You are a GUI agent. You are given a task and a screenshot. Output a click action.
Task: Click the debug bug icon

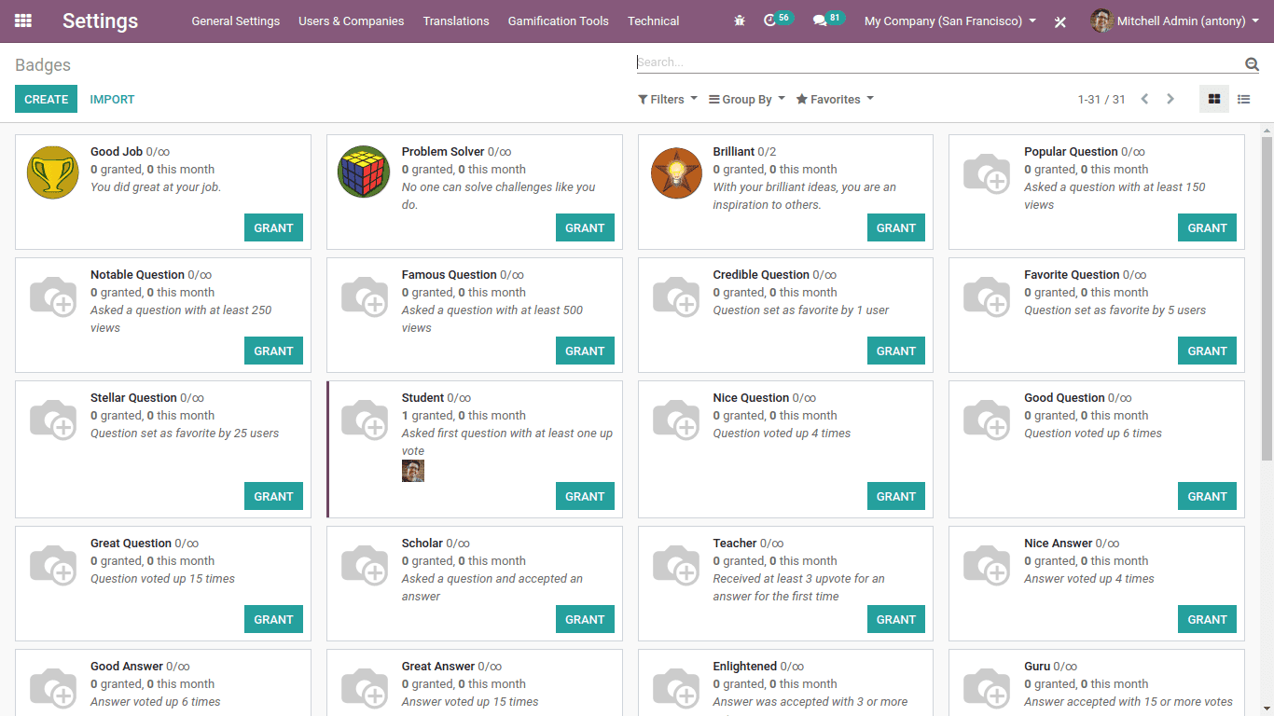pos(740,21)
